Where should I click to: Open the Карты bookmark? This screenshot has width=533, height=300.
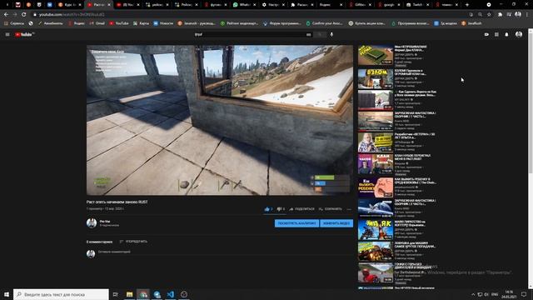[x=142, y=23]
